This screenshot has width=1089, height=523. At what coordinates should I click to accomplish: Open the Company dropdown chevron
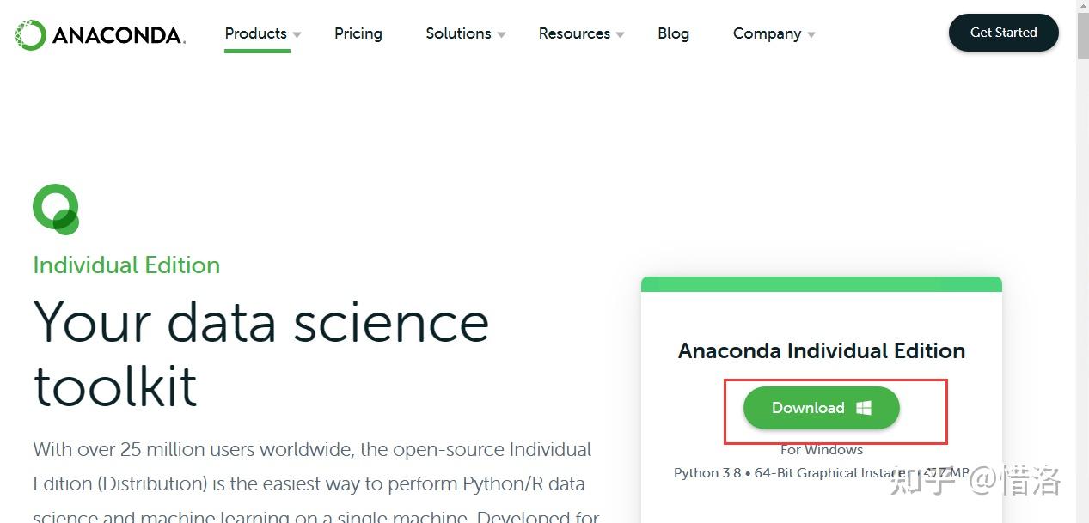click(811, 35)
